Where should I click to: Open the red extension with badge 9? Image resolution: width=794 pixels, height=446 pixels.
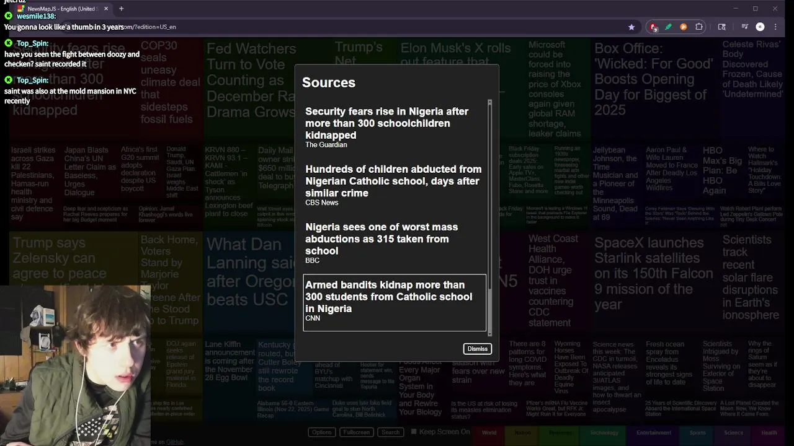653,27
